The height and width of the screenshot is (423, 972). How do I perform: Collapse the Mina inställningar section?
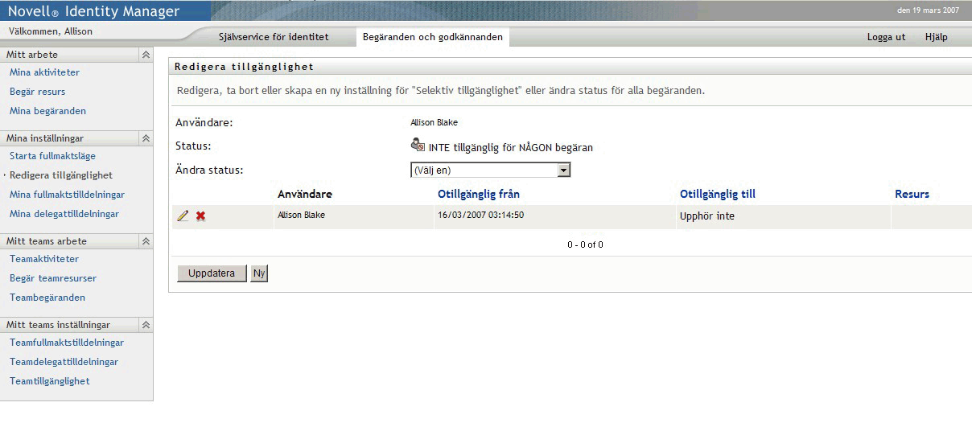[146, 138]
